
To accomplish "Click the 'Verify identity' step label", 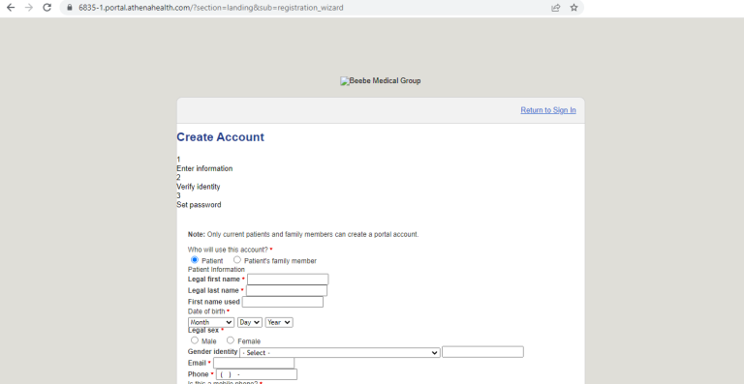I will click(x=199, y=187).
